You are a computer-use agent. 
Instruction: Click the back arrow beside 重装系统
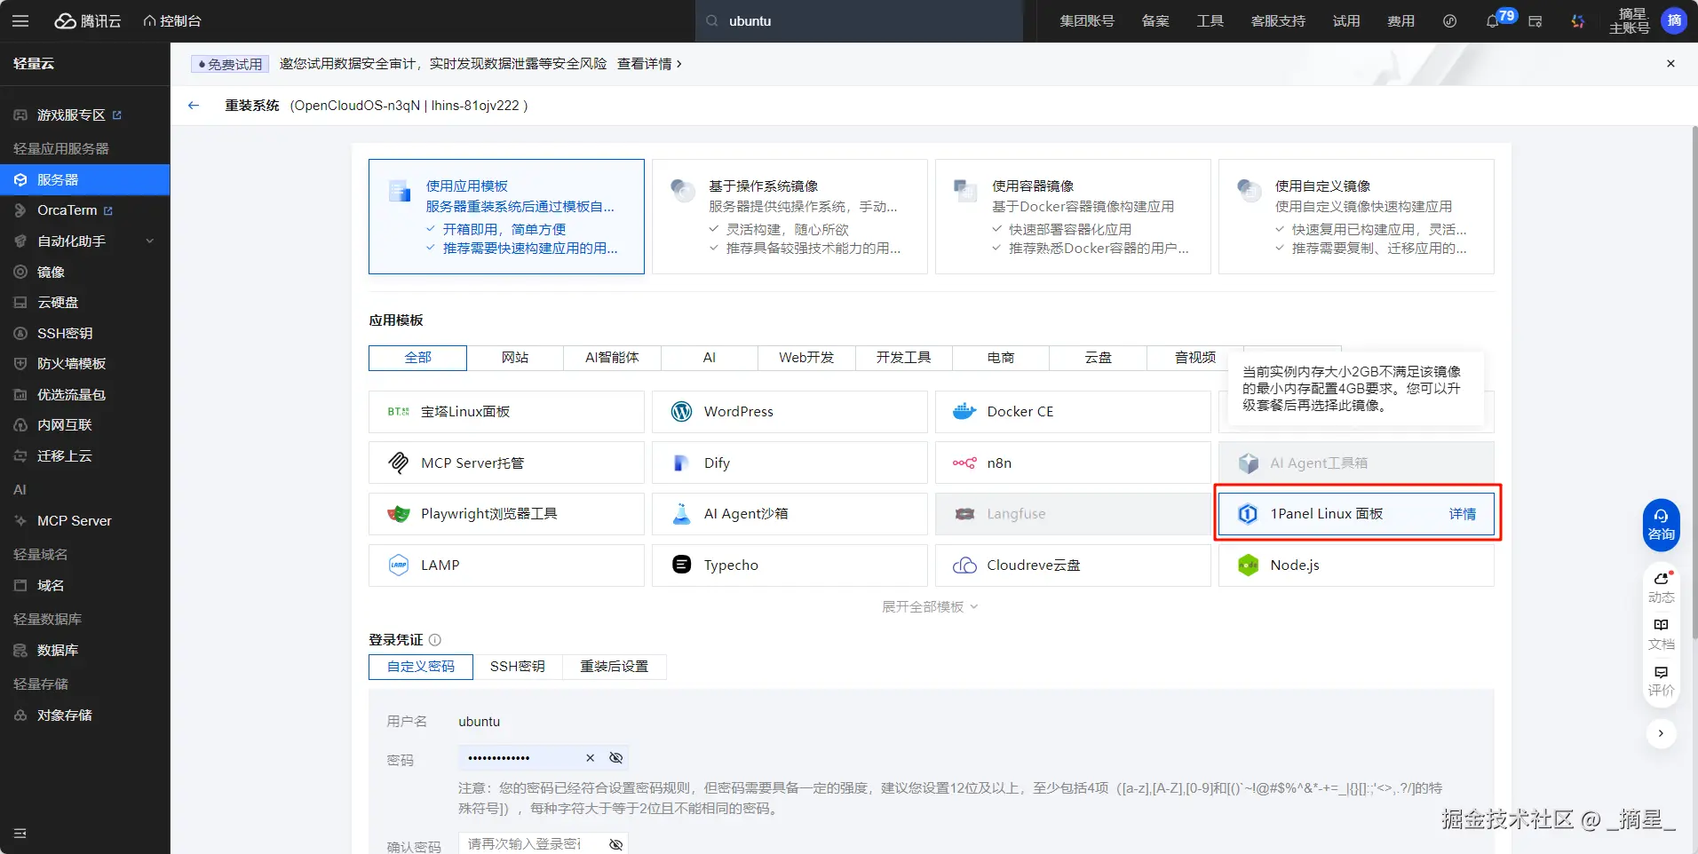click(x=194, y=106)
